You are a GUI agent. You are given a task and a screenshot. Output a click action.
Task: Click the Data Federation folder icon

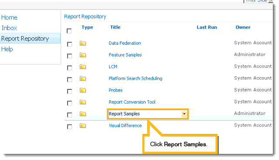(83, 43)
